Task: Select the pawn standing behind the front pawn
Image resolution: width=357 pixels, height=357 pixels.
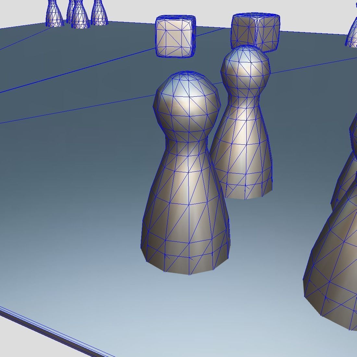Action: (x=245, y=123)
